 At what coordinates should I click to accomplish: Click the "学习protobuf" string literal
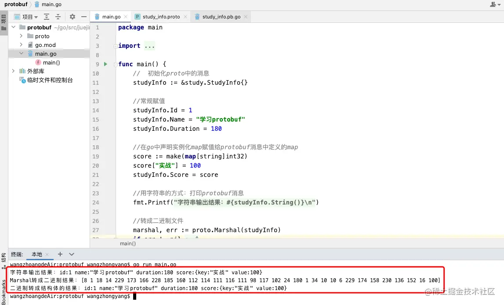(x=221, y=119)
